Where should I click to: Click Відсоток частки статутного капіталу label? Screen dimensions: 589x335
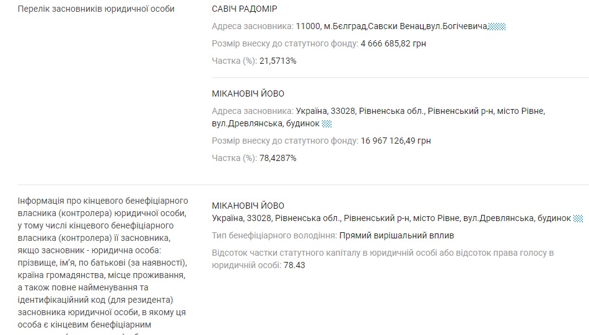click(x=383, y=259)
